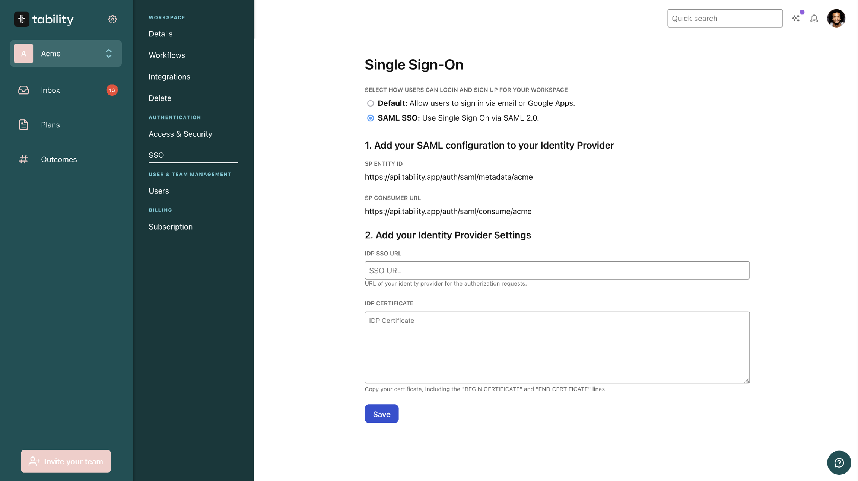Viewport: 858px width, 481px height.
Task: Open Plans document icon
Action: click(23, 125)
